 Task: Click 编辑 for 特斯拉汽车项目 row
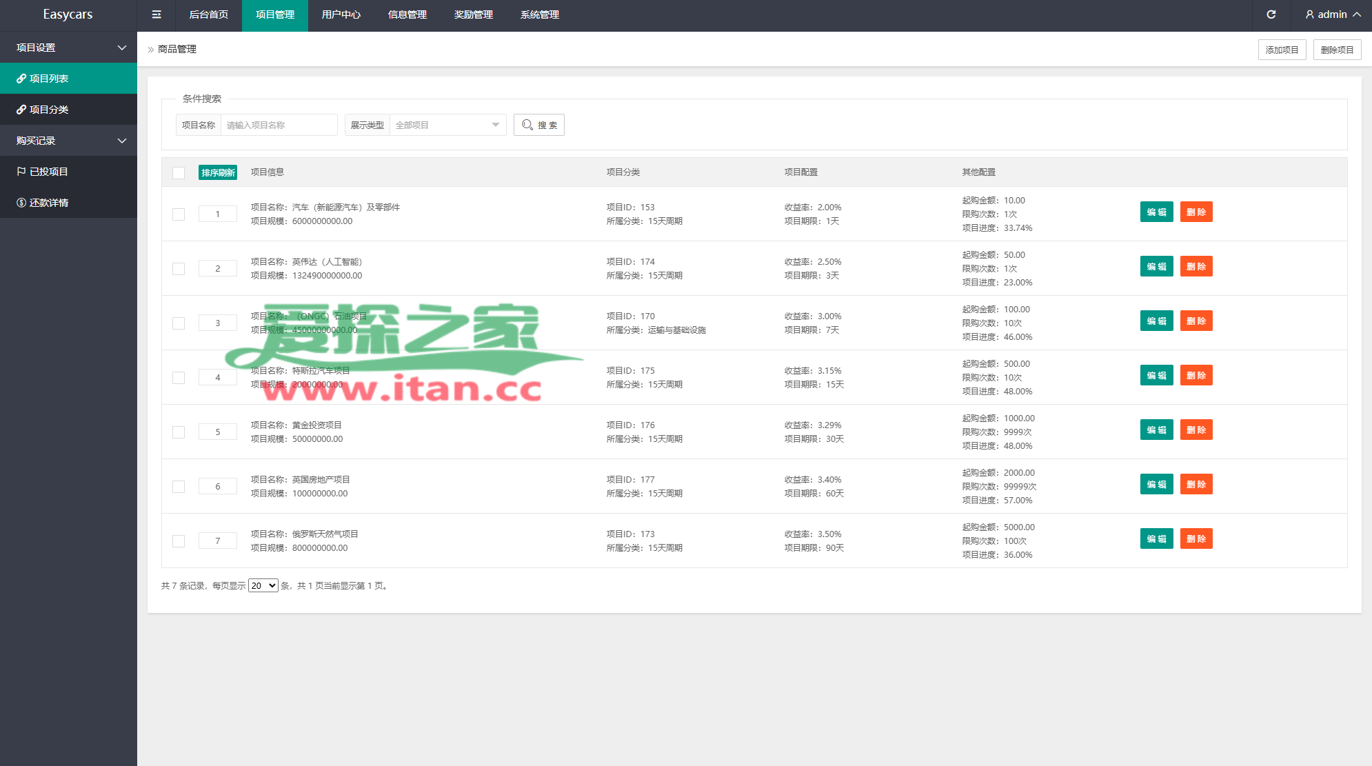[x=1156, y=375]
